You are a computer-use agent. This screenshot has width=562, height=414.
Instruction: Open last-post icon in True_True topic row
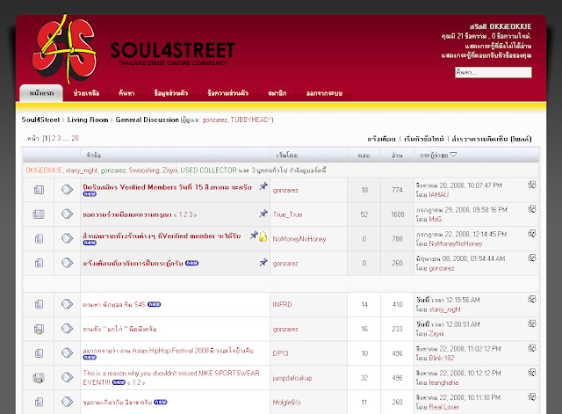532,209
